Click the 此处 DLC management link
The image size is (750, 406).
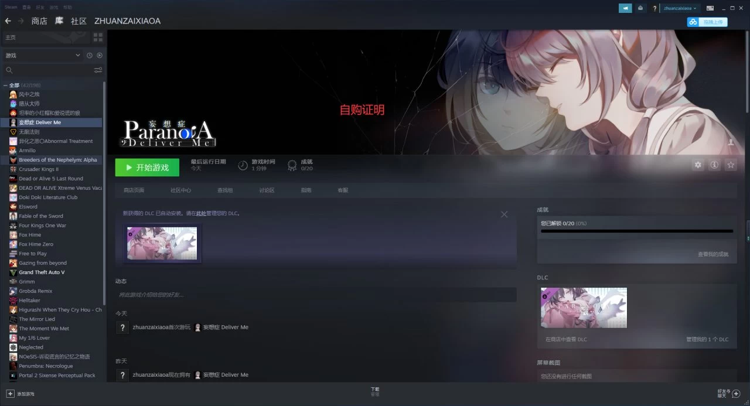200,213
